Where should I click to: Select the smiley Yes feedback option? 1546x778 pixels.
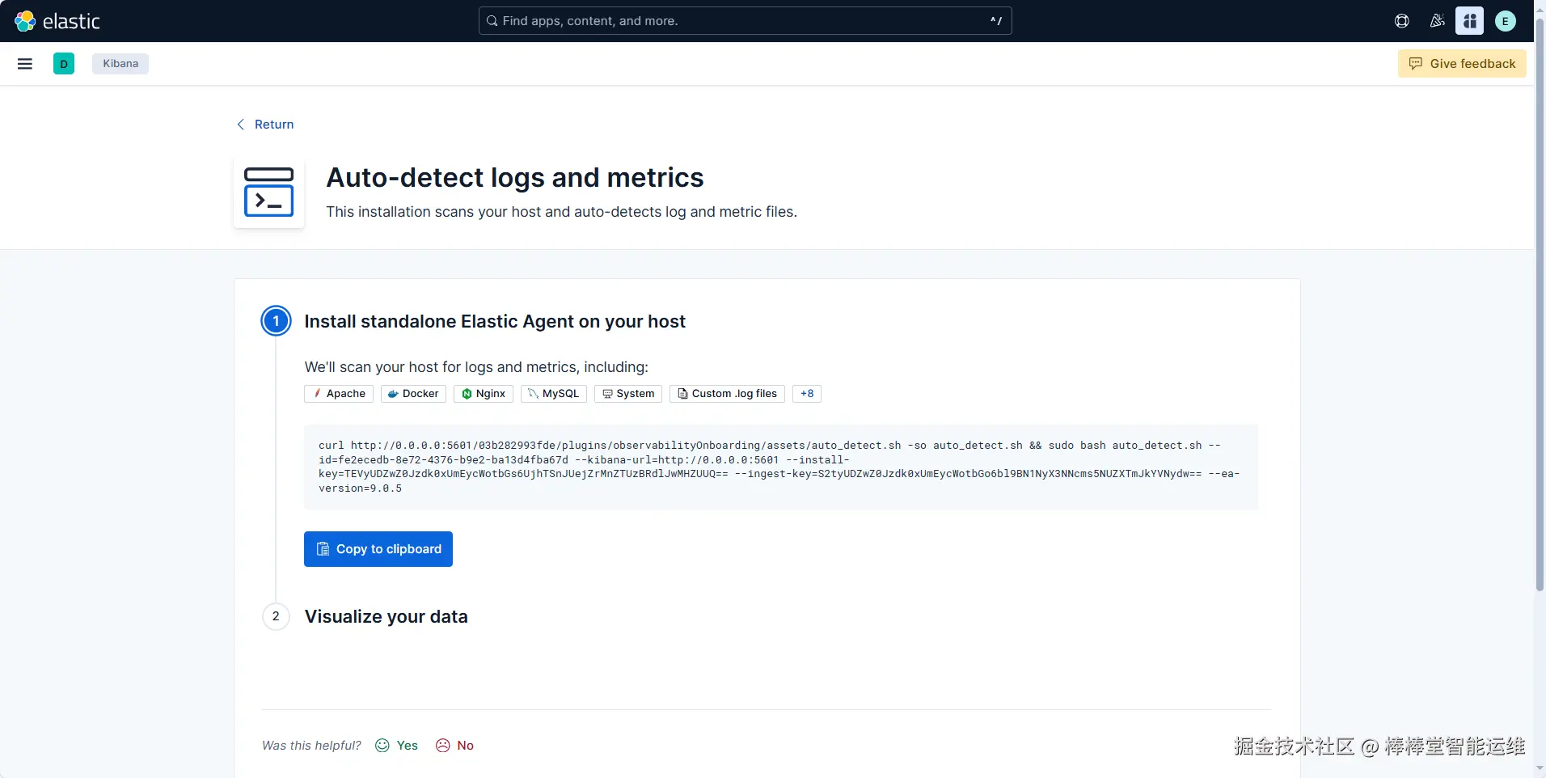click(x=397, y=746)
